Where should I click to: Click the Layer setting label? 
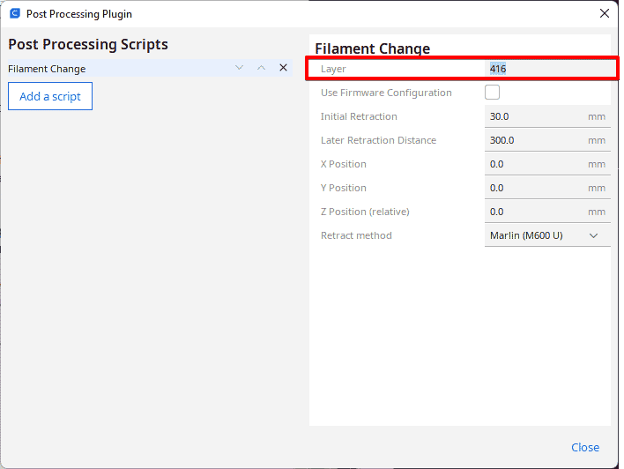(x=333, y=69)
